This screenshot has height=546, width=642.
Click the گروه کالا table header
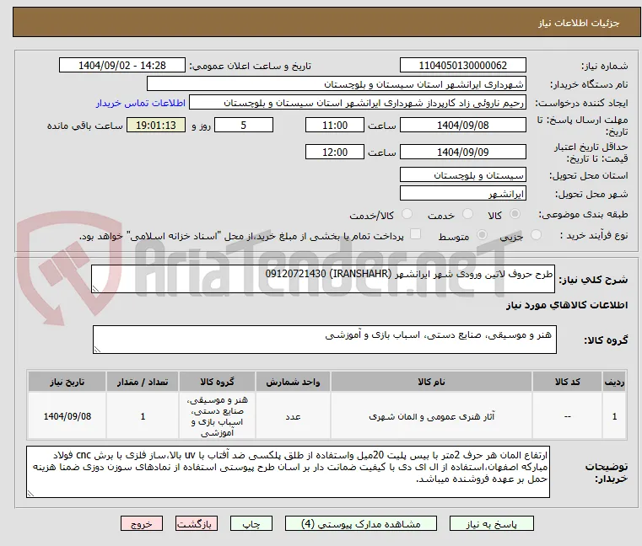click(x=217, y=382)
